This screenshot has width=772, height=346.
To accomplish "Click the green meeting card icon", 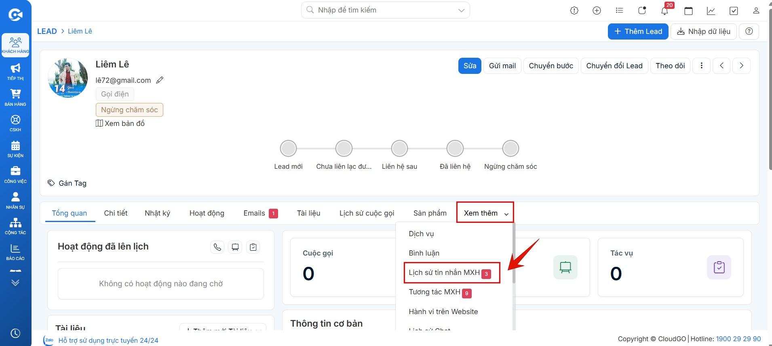I will (565, 267).
